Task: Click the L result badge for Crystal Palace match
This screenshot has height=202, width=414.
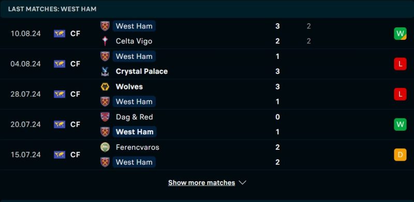Action: point(400,64)
